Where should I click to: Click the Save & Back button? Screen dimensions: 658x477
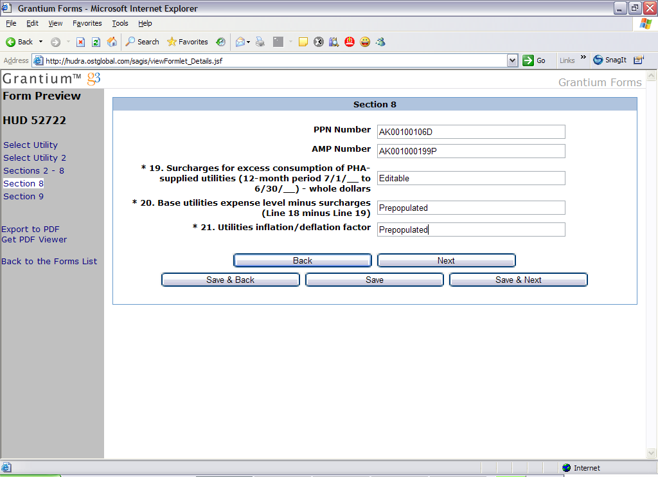point(231,280)
